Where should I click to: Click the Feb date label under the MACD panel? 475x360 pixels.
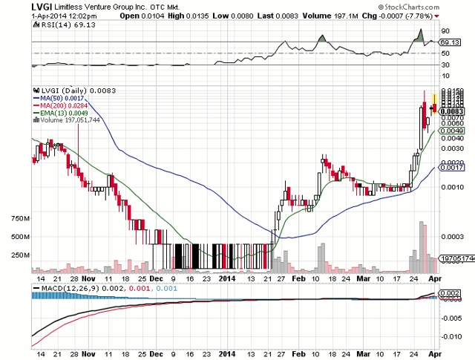298,354
